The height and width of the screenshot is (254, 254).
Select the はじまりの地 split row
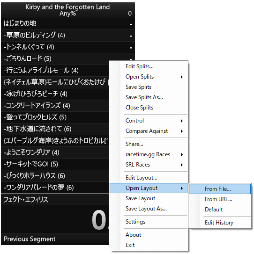click(68, 23)
